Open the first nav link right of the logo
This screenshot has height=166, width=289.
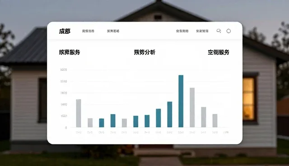88,31
